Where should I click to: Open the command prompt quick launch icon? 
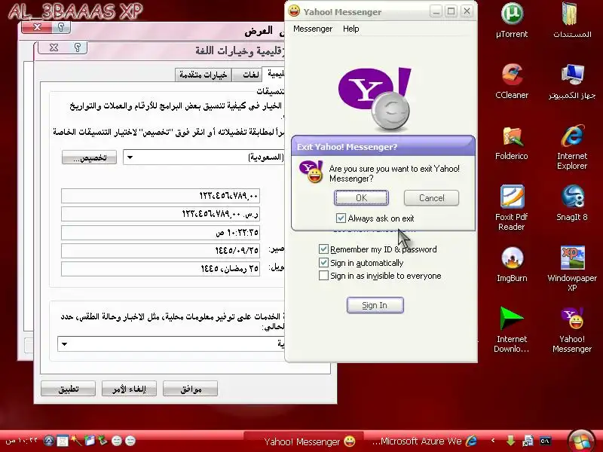[x=545, y=441]
